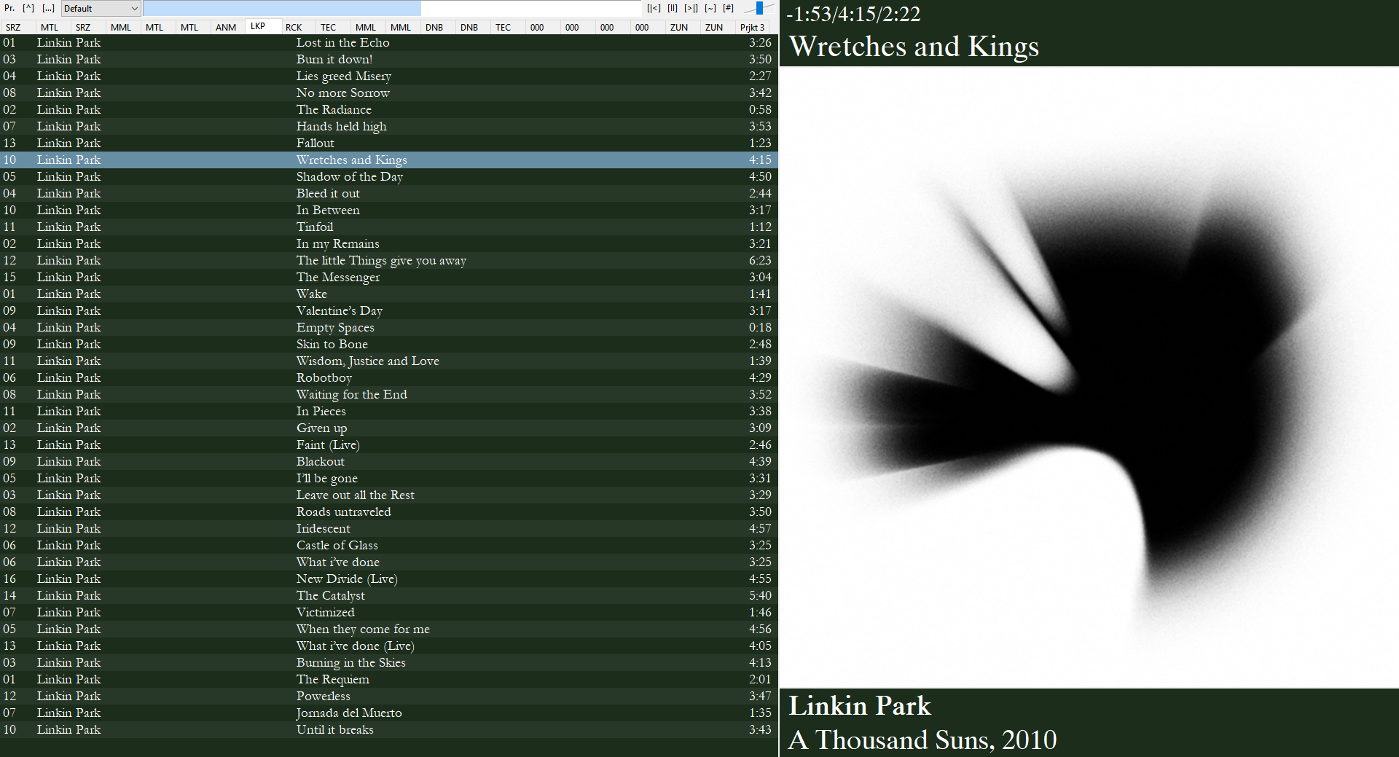The width and height of the screenshot is (1399, 757).
Task: Switch to the ANM playlist tab
Action: coord(226,27)
